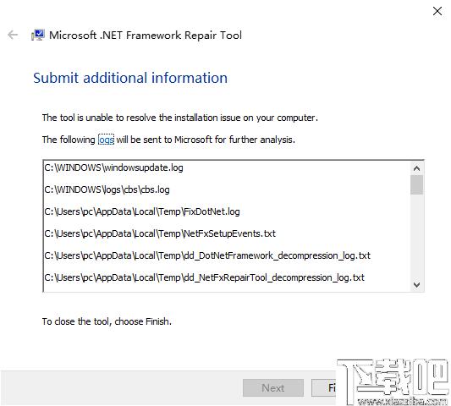Select the dd_DotNetFramework_decompression_log.txt entry
This screenshot has width=451, height=406.
point(207,255)
